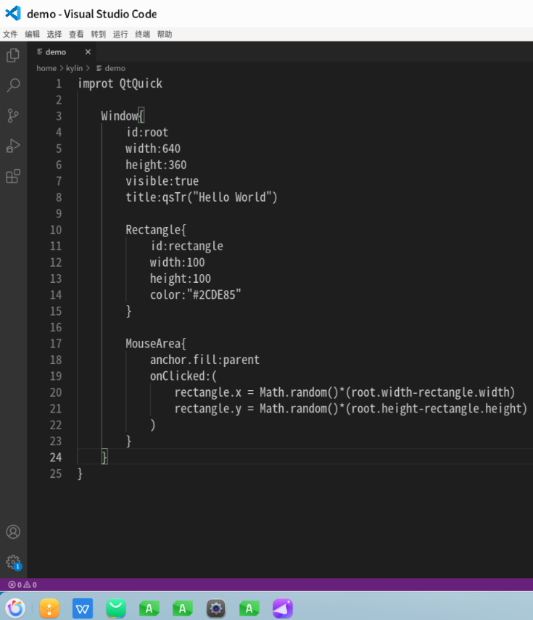The height and width of the screenshot is (620, 533).
Task: Click the 'Window{' declaration line
Action: (123, 116)
